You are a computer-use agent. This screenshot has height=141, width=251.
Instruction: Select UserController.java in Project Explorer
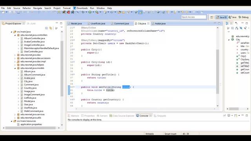pos(33,52)
